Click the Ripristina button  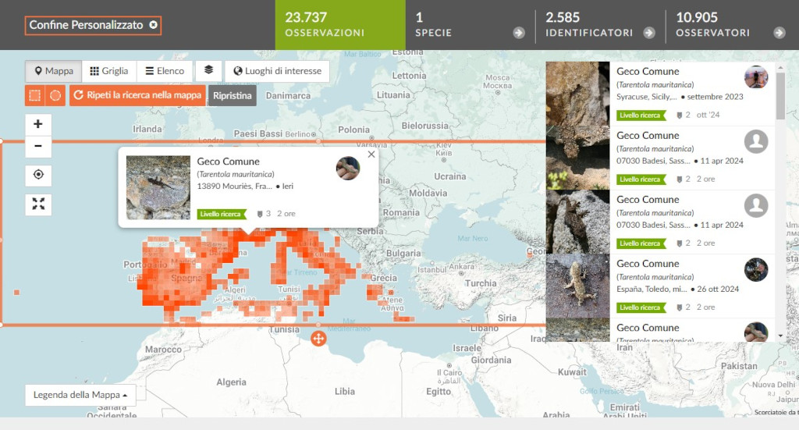[x=232, y=95]
